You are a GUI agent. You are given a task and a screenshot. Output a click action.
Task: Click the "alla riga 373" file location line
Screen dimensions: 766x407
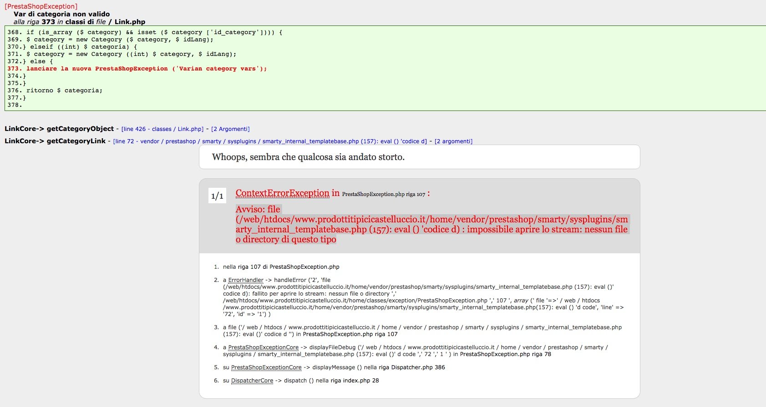[x=79, y=22]
